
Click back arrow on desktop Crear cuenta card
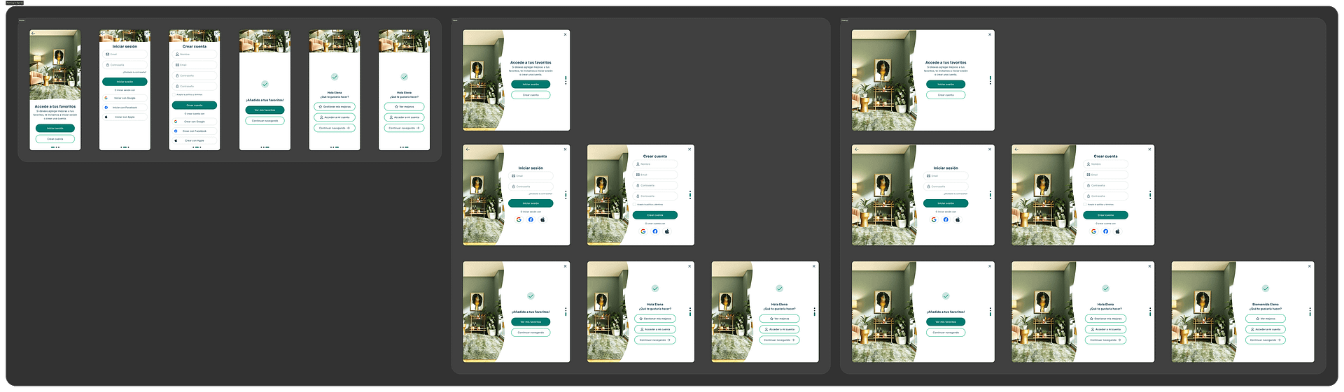[1016, 149]
